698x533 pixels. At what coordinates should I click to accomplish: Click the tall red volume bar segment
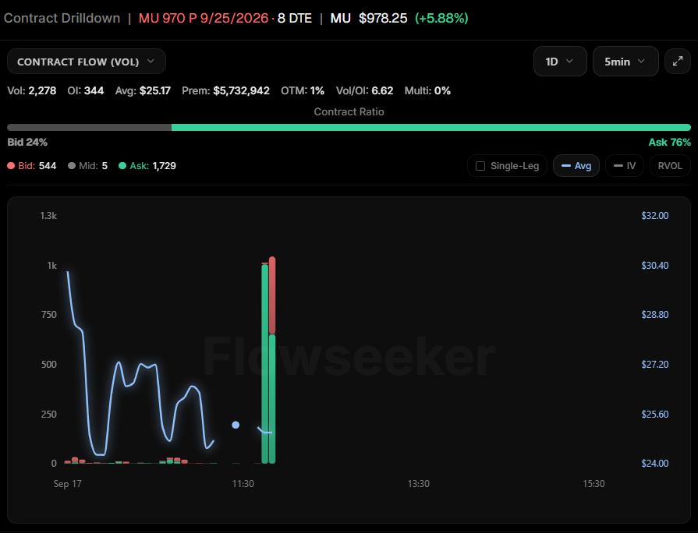point(272,295)
